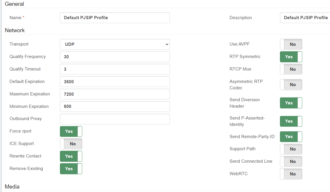Click the Default Expiration label

coord(27,81)
